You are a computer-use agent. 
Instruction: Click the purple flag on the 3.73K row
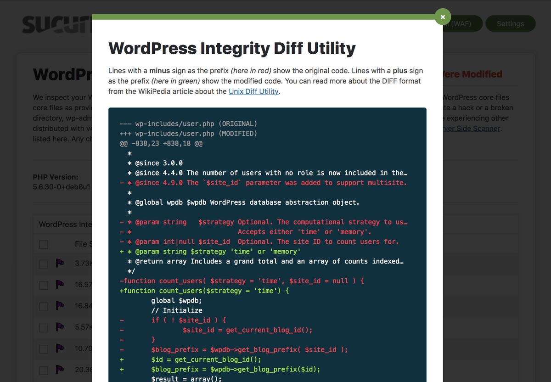coord(60,264)
